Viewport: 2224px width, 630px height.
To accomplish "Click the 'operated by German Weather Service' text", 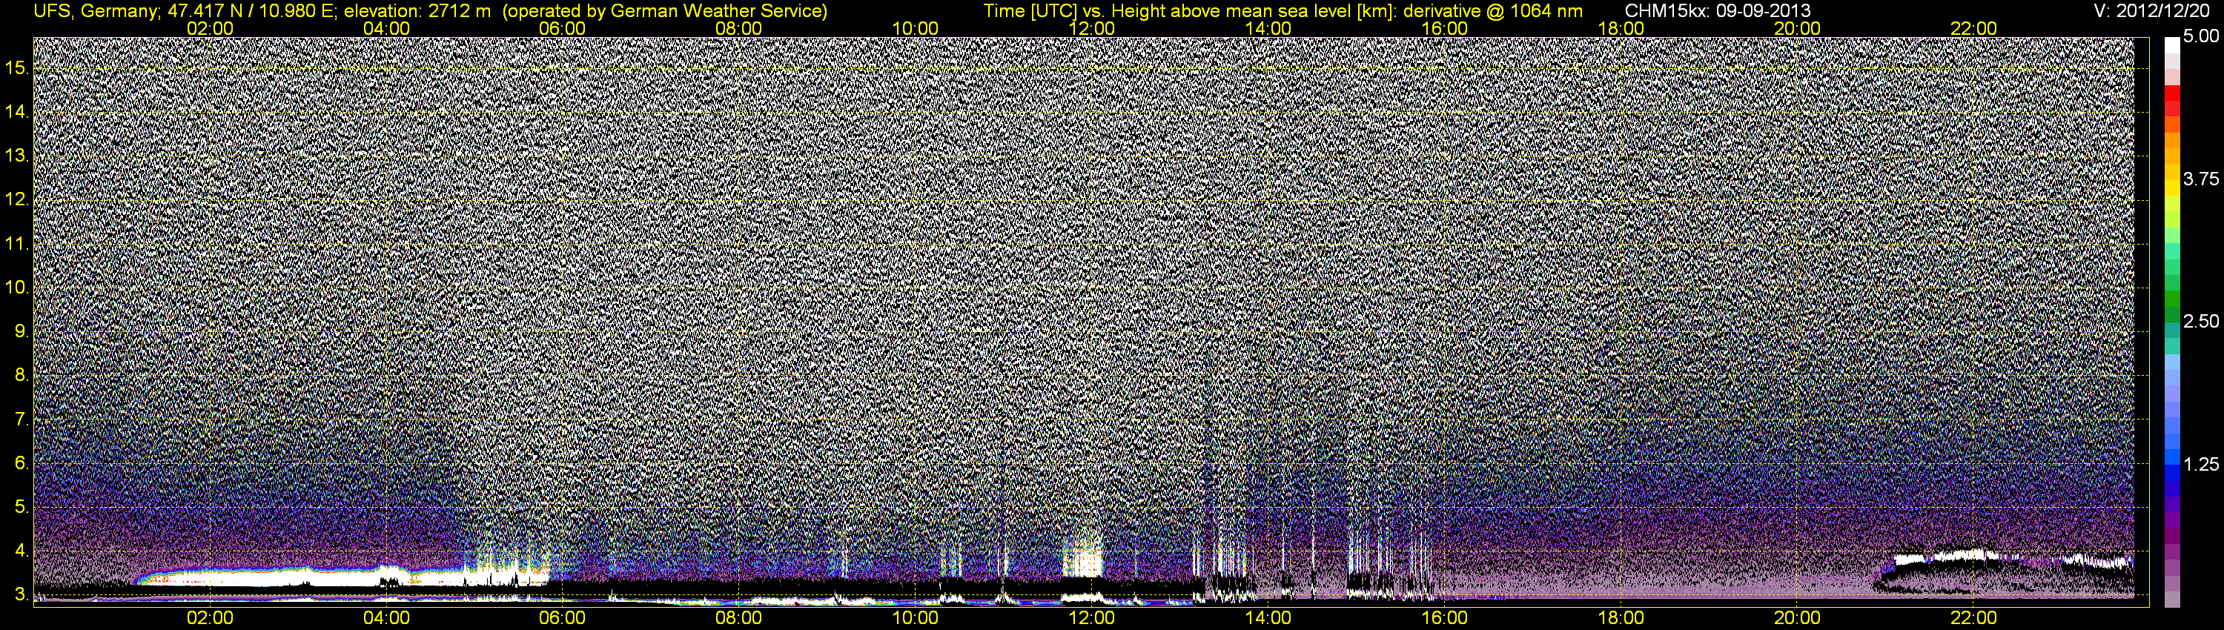I will click(x=664, y=11).
